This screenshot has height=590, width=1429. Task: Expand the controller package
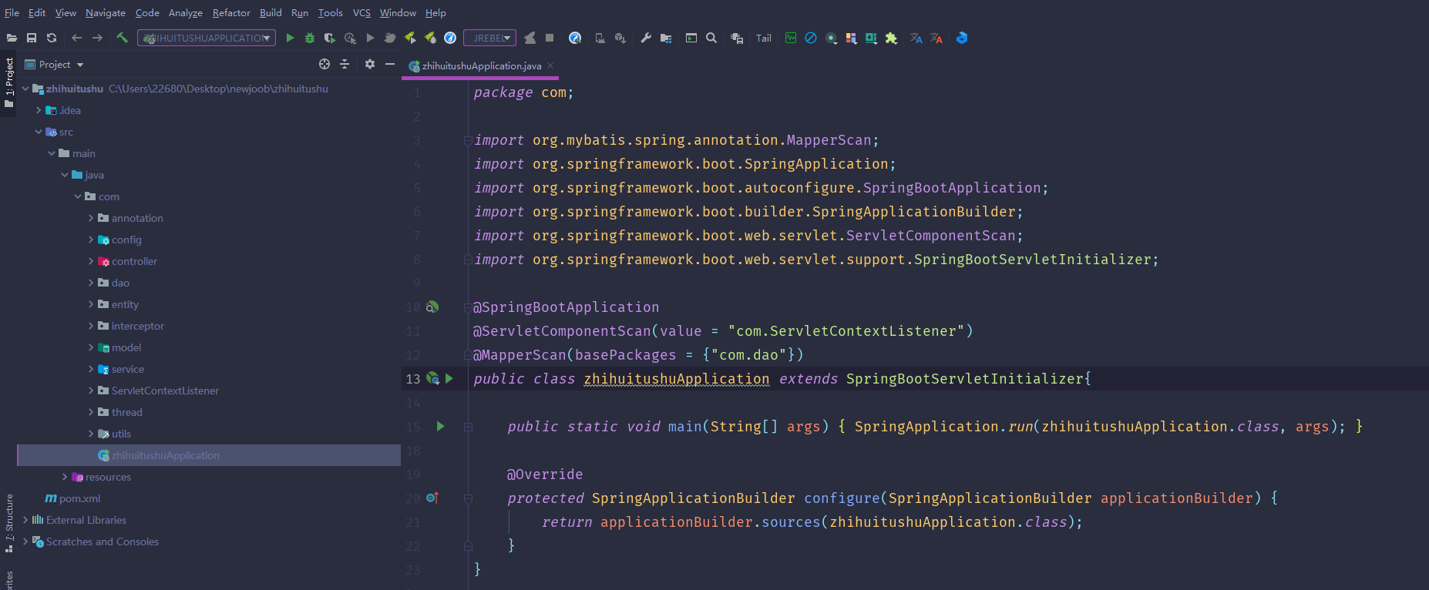click(x=91, y=261)
